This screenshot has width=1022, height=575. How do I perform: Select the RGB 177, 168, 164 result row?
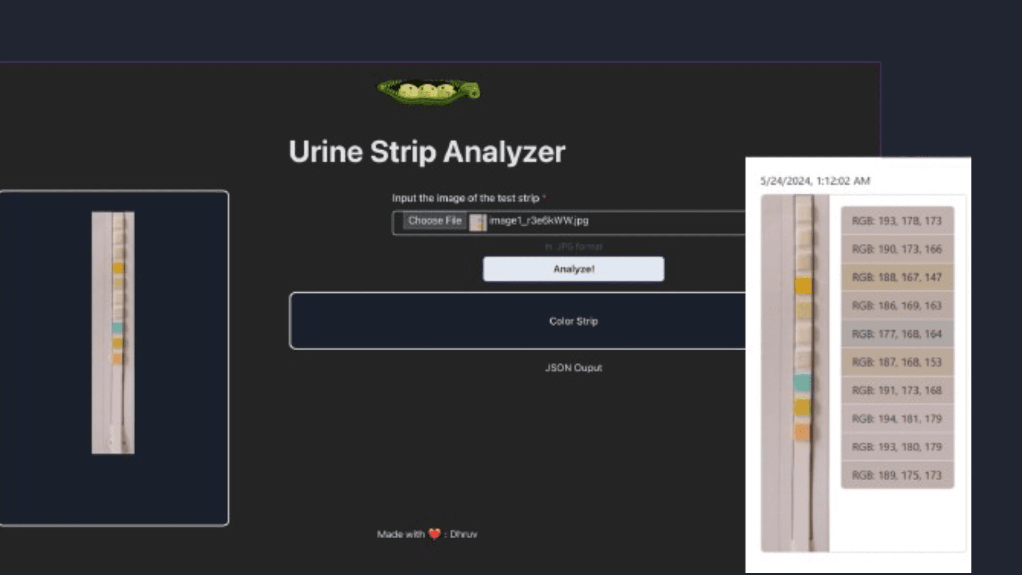click(x=896, y=334)
